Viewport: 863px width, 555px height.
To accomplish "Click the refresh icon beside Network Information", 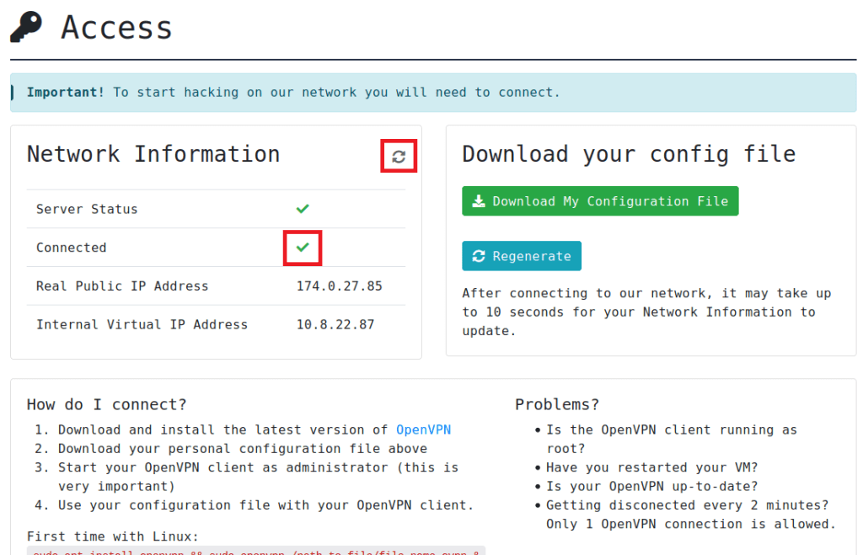I will coord(399,157).
